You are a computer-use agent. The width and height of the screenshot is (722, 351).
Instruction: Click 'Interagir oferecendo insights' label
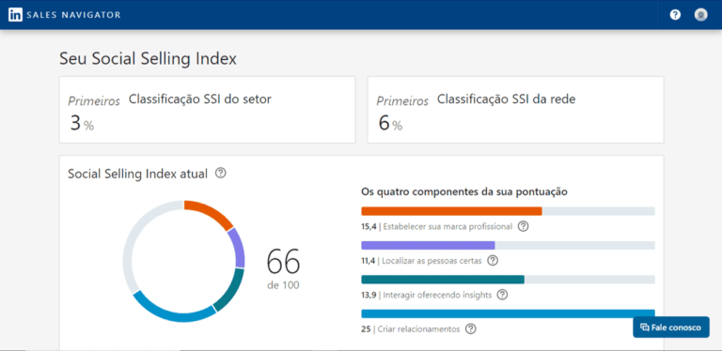click(x=437, y=295)
